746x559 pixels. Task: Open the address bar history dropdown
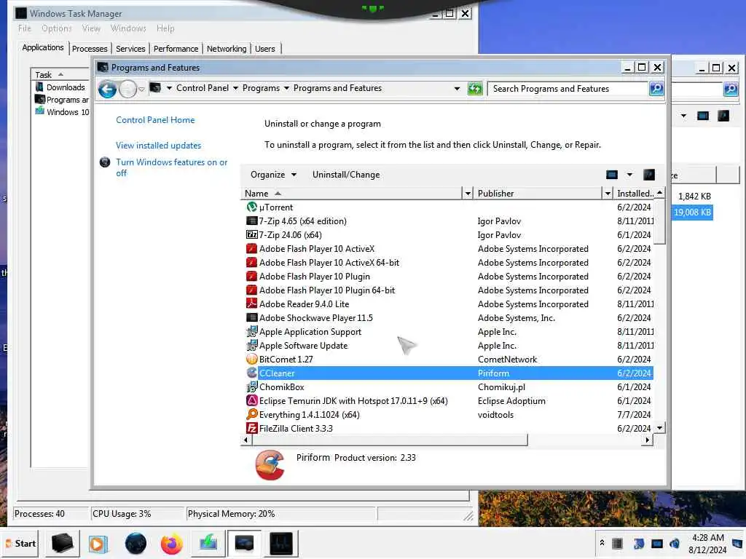point(458,89)
